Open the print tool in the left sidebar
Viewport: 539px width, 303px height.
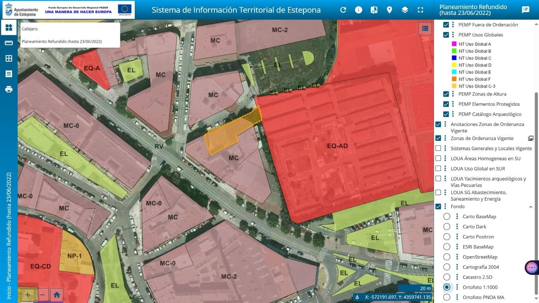[x=9, y=89]
